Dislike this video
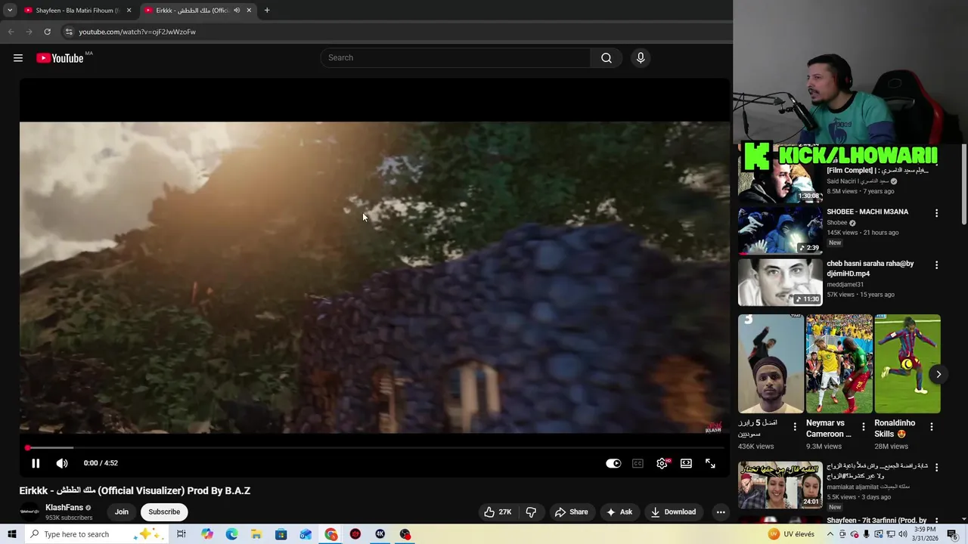968x544 pixels. pos(531,512)
